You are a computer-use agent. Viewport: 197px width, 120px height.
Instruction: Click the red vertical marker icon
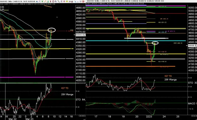pos(50,2)
